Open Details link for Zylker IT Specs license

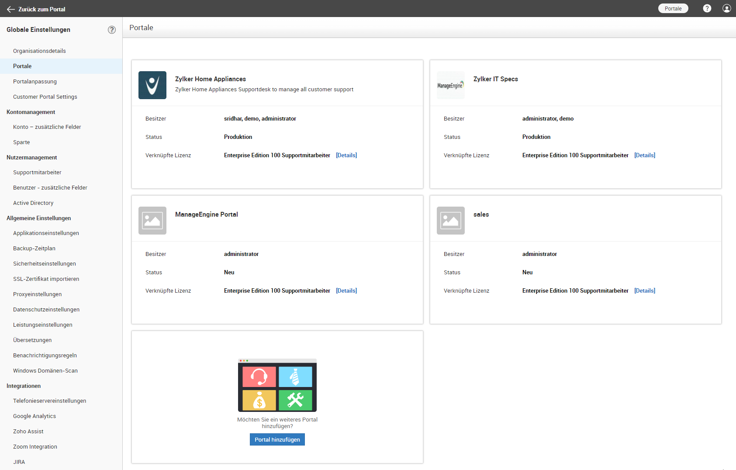click(x=645, y=155)
